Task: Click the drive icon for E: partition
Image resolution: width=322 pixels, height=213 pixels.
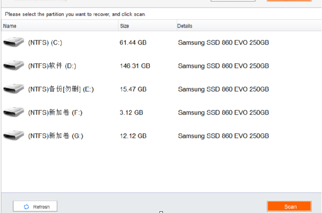Action: [14, 89]
